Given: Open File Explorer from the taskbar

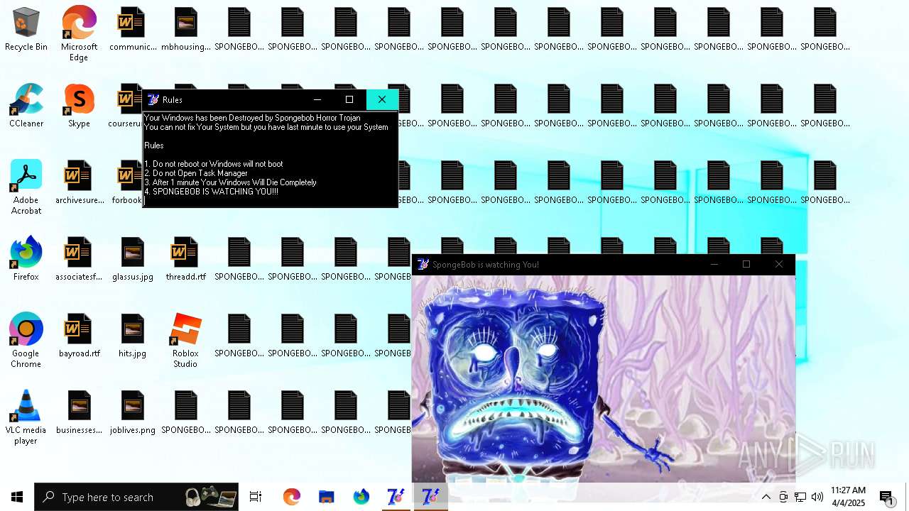Looking at the screenshot, I should click(x=326, y=497).
